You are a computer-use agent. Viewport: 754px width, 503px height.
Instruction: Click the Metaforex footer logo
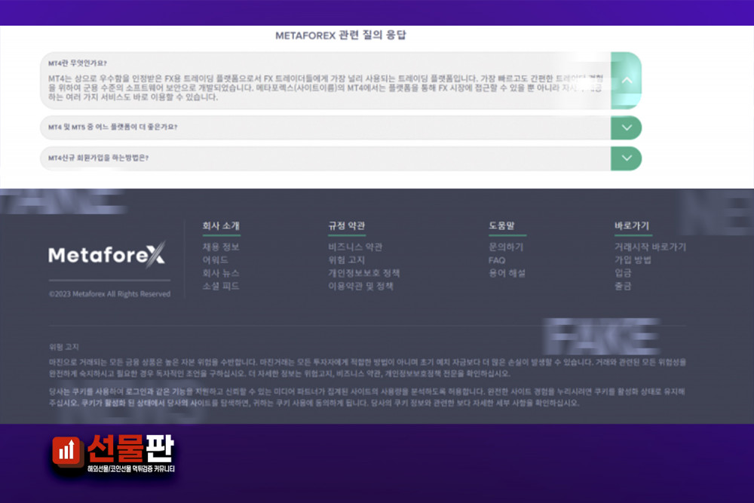coord(106,255)
